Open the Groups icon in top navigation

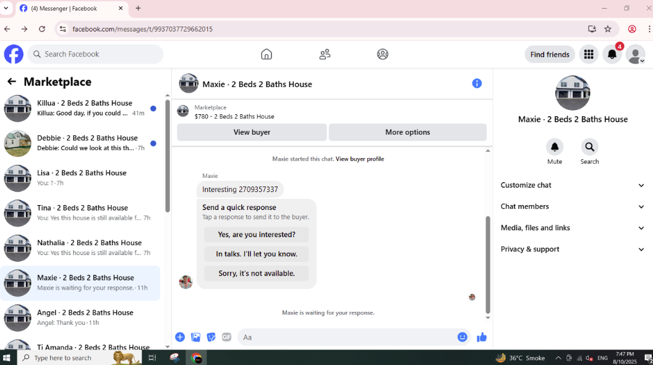383,54
